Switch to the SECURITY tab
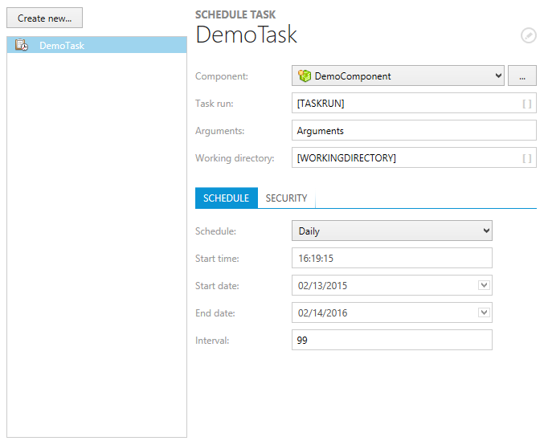Viewport: 544px width, 445px height. [x=286, y=198]
